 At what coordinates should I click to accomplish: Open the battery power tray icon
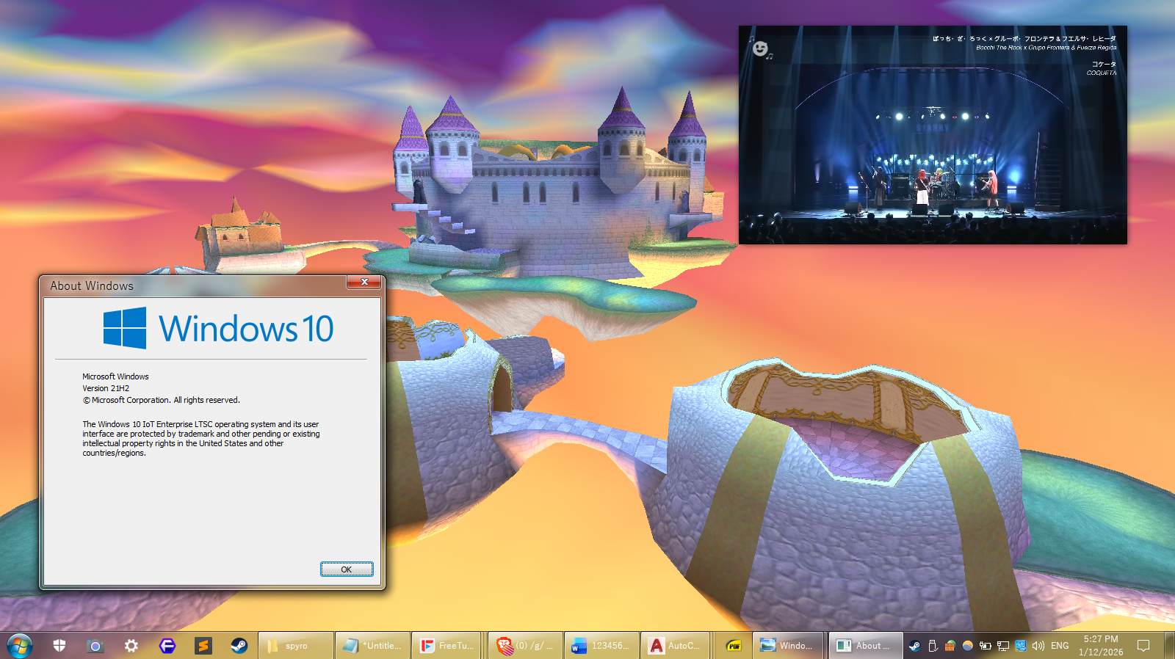pos(986,646)
